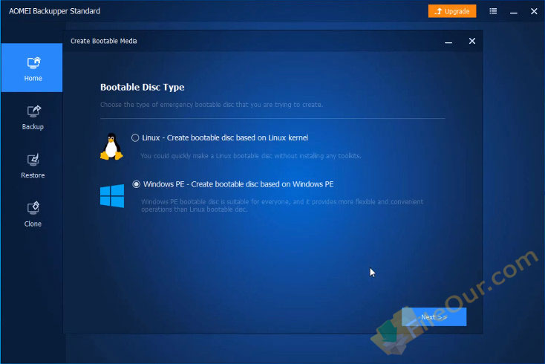The width and height of the screenshot is (545, 364).
Task: Go to the Backup sidebar icon
Action: point(32,117)
